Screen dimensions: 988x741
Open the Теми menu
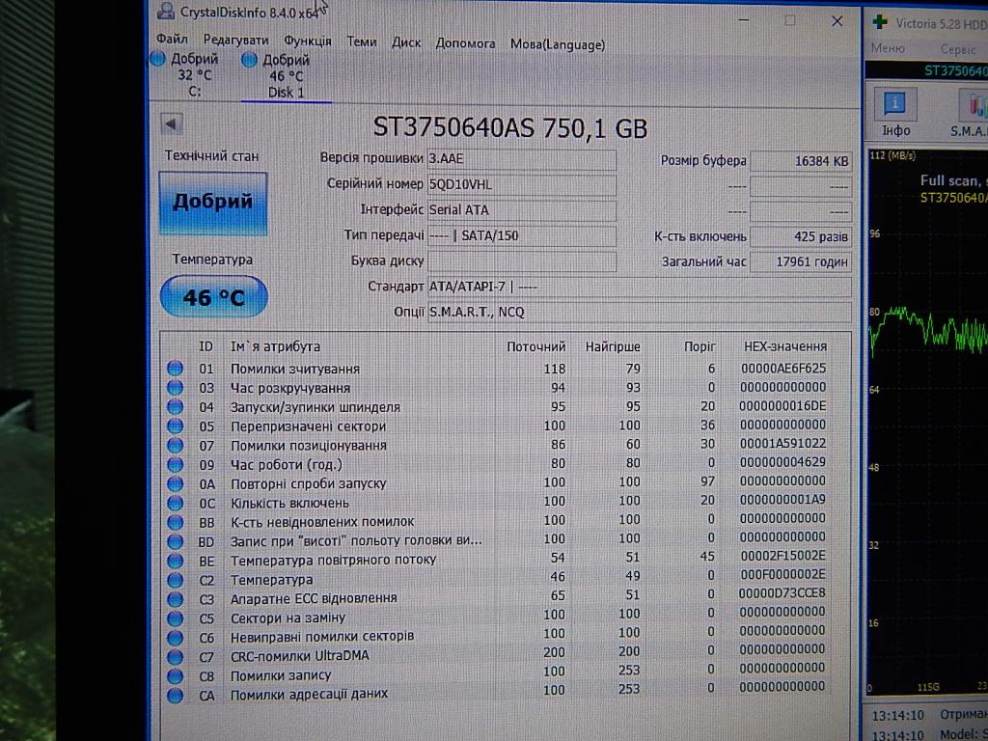point(362,41)
